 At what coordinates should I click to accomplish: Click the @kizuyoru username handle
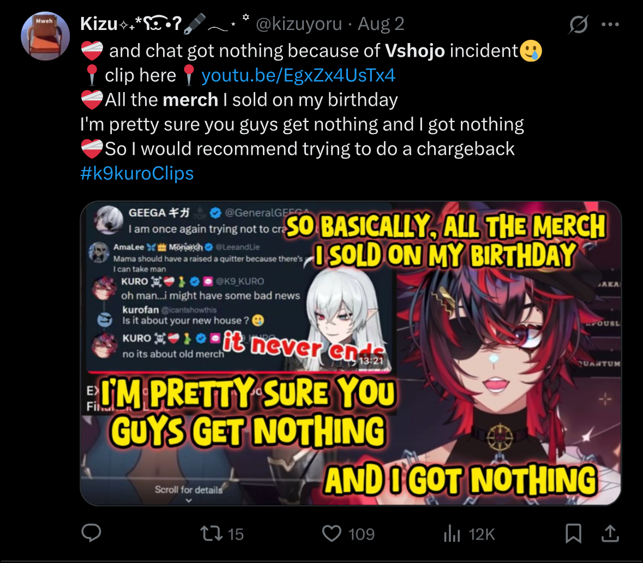tap(299, 24)
